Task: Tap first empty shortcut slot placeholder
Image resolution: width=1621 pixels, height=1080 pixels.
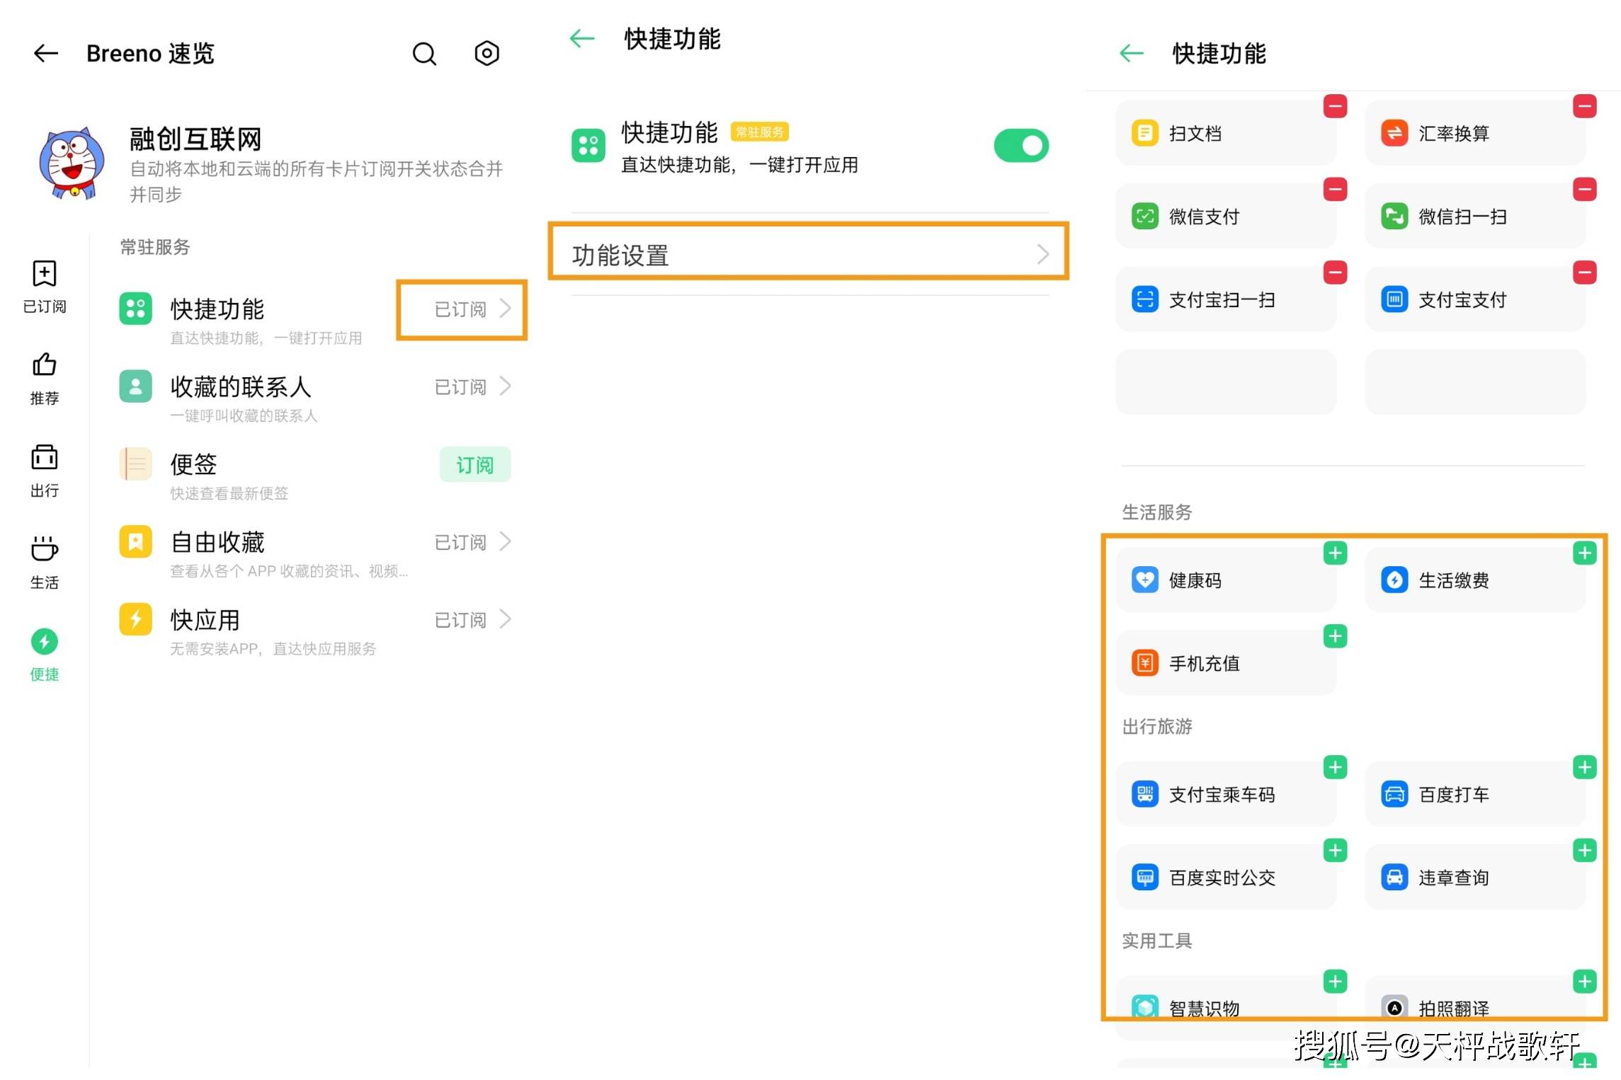Action: (1226, 382)
